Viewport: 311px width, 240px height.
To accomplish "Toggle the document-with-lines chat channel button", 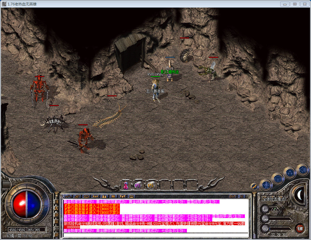I will pos(56,222).
